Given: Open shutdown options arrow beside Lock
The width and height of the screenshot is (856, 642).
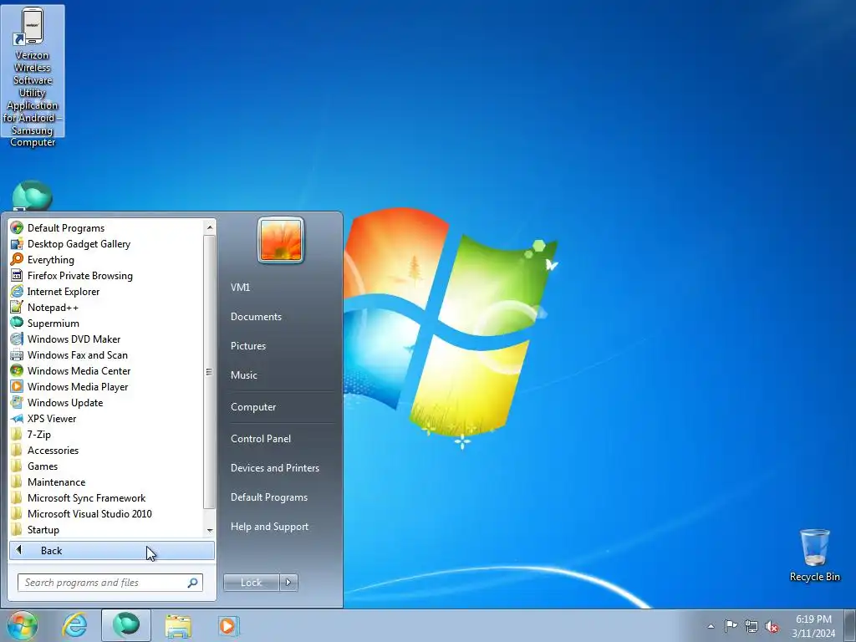Looking at the screenshot, I should (x=288, y=583).
